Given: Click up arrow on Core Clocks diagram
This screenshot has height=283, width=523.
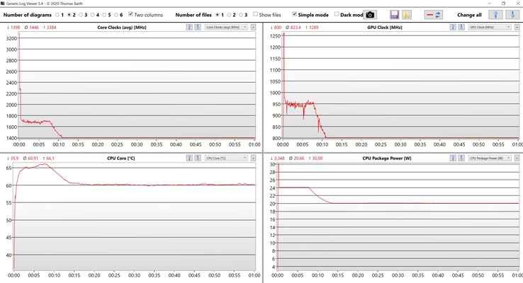Looking at the screenshot, I should click(x=189, y=27).
